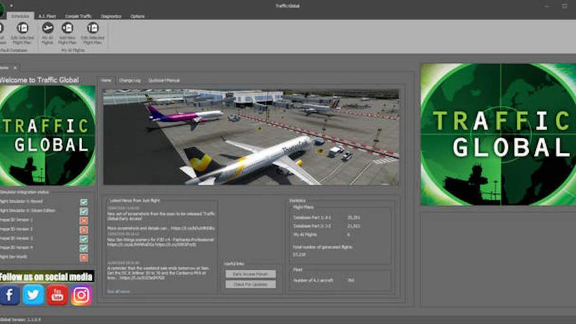Image resolution: width=576 pixels, height=324 pixels.
Task: Toggle Flight Simulator X: Boxed status checkbox
Action: point(84,202)
